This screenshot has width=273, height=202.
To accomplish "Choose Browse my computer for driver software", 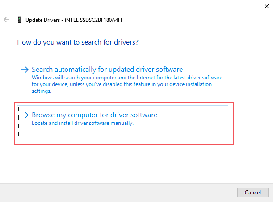I will point(123,123).
